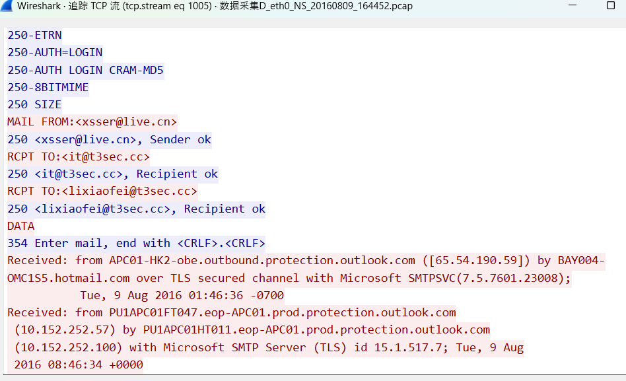
Task: Select the 250-8BITMIME line
Action: point(48,87)
